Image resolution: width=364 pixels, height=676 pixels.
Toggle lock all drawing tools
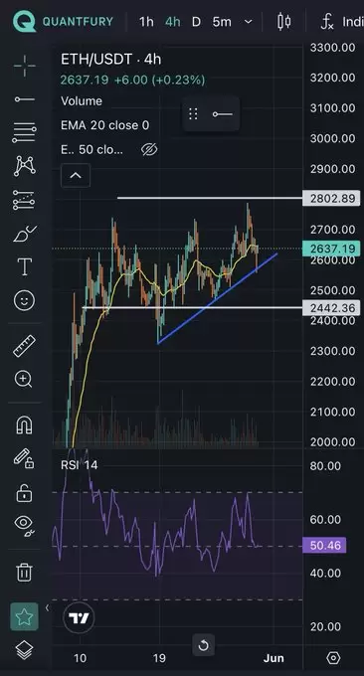pyautogui.click(x=24, y=493)
